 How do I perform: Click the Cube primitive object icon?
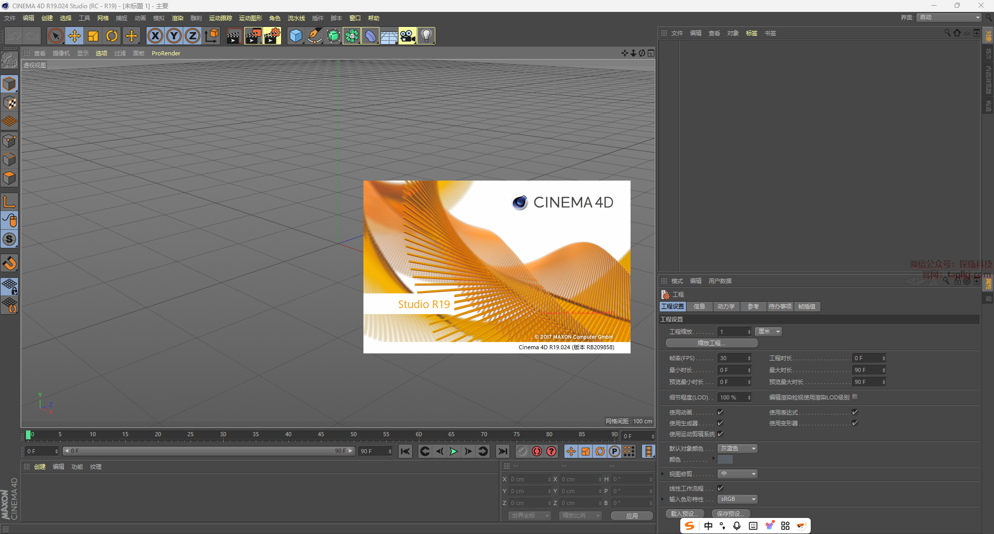(296, 36)
